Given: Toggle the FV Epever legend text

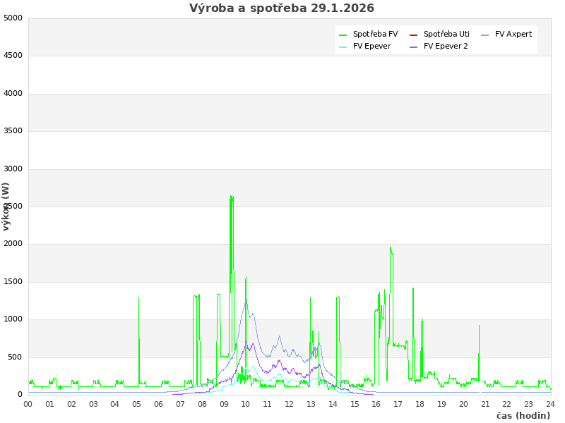Looking at the screenshot, I should pyautogui.click(x=371, y=47).
